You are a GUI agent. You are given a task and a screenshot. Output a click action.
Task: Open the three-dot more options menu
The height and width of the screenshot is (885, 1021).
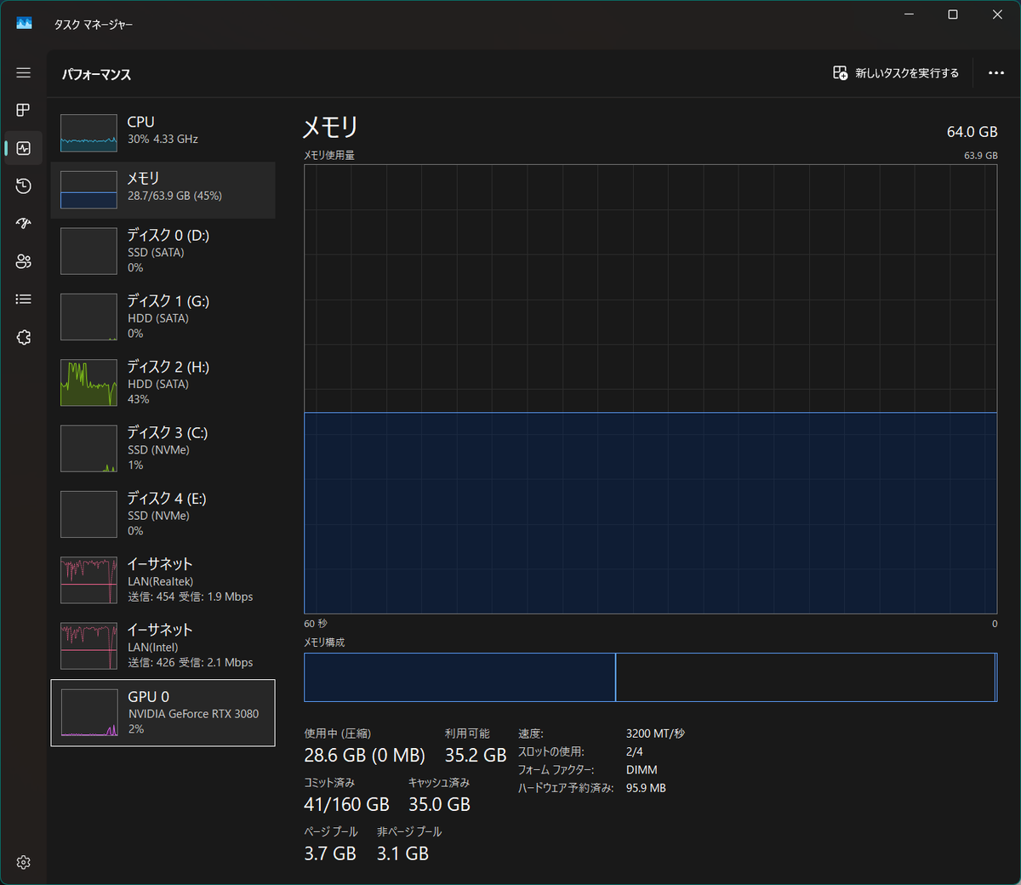(x=996, y=73)
